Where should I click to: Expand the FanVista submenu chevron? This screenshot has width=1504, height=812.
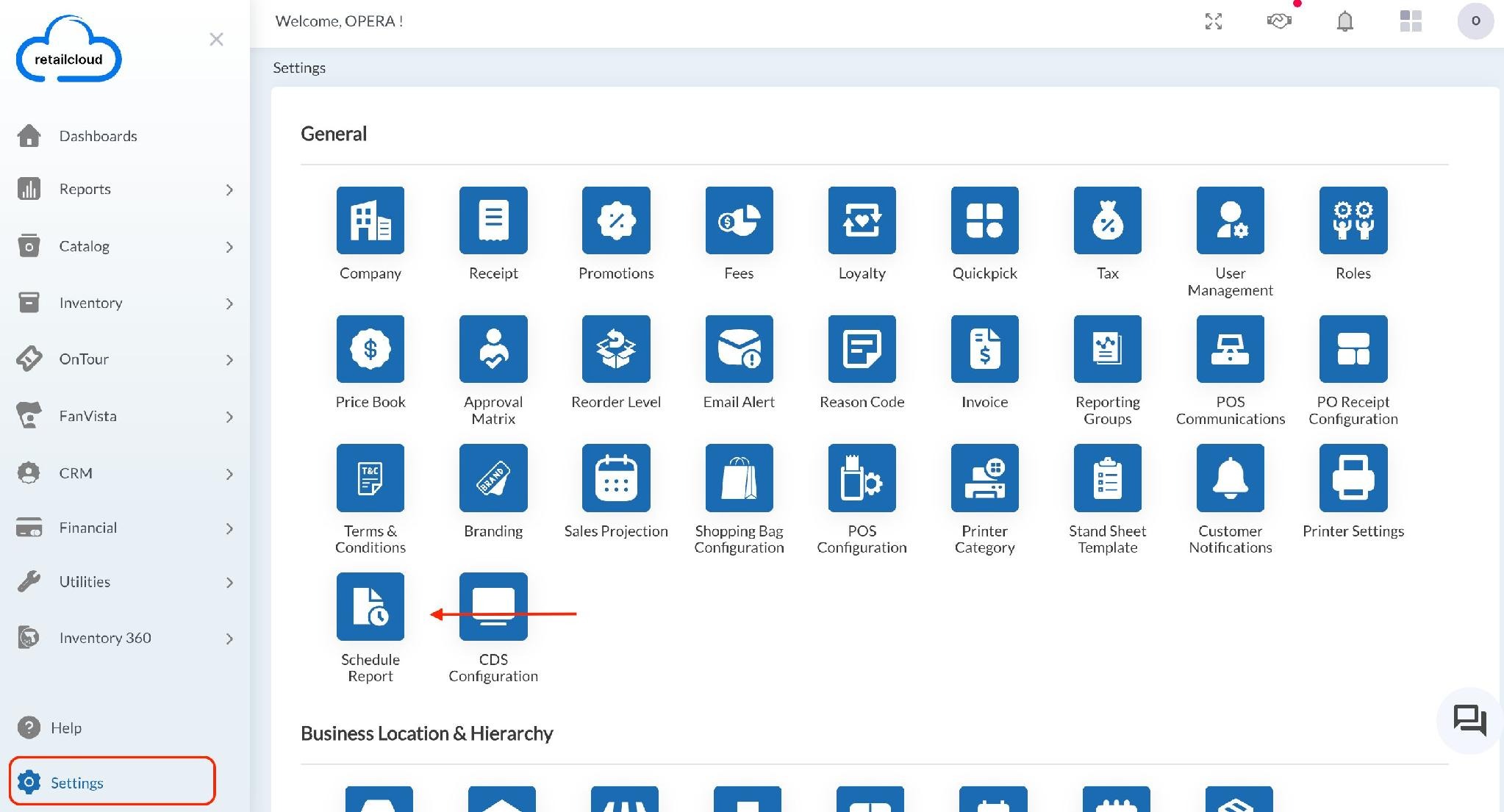tap(229, 417)
